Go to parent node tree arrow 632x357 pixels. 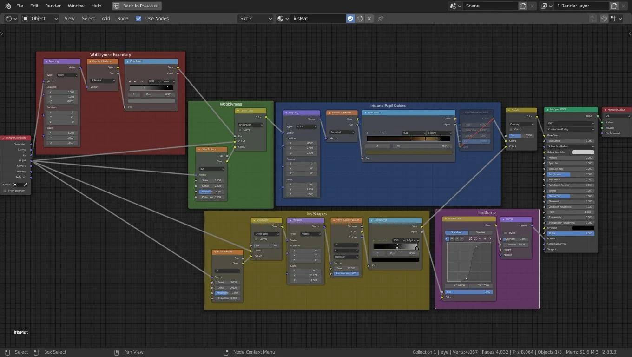pyautogui.click(x=592, y=19)
